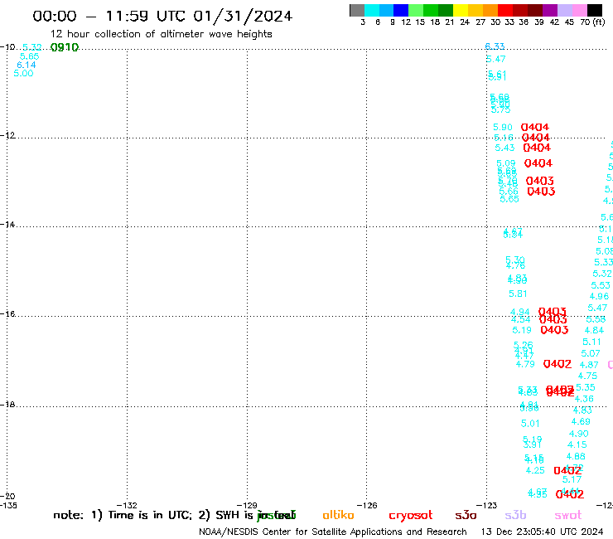
Task: Click the wave height value "5.07"
Action: click(x=591, y=353)
